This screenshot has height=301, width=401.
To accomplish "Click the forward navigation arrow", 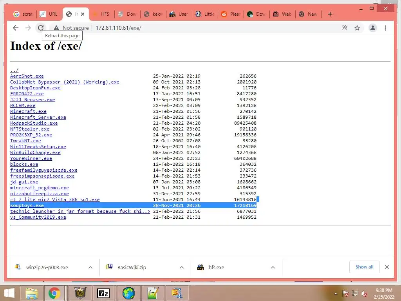I will point(28,28).
